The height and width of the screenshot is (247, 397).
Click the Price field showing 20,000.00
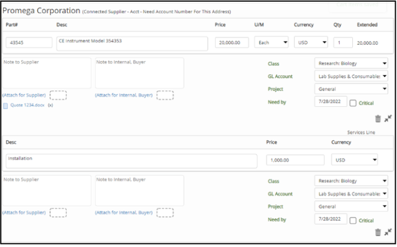click(232, 42)
